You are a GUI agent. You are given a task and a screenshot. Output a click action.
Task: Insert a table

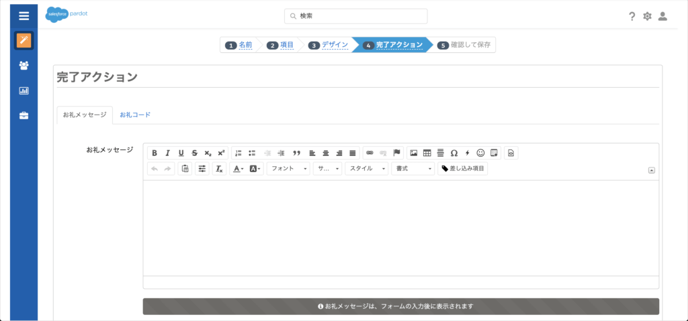[x=427, y=153]
